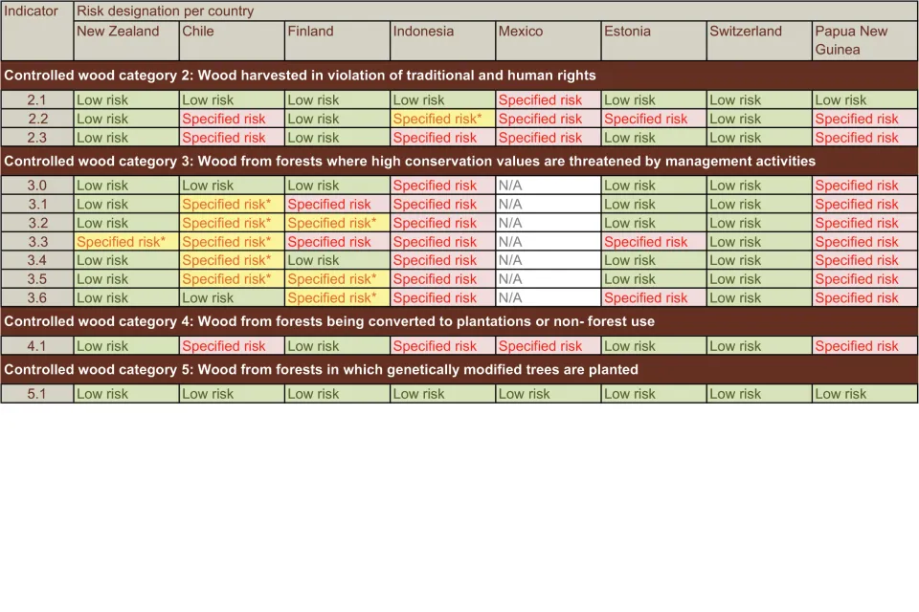Click the New Zealand column header
This screenshot has height=612, width=919.
click(x=124, y=40)
